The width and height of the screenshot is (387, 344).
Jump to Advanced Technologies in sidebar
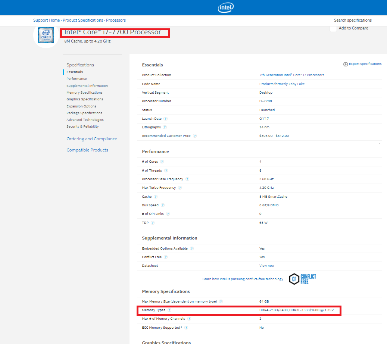click(85, 120)
